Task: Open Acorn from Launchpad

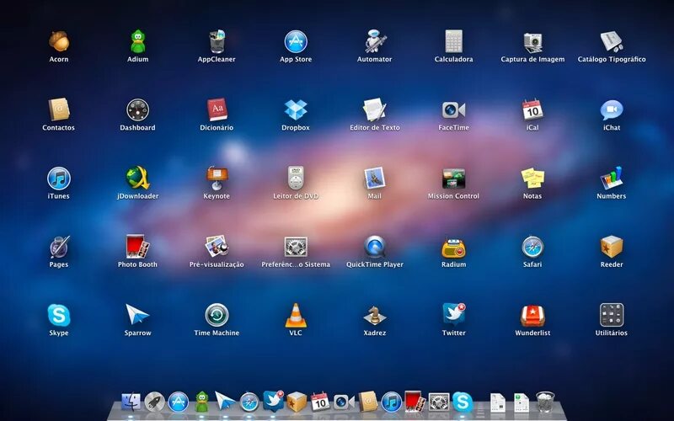Action: [x=59, y=41]
